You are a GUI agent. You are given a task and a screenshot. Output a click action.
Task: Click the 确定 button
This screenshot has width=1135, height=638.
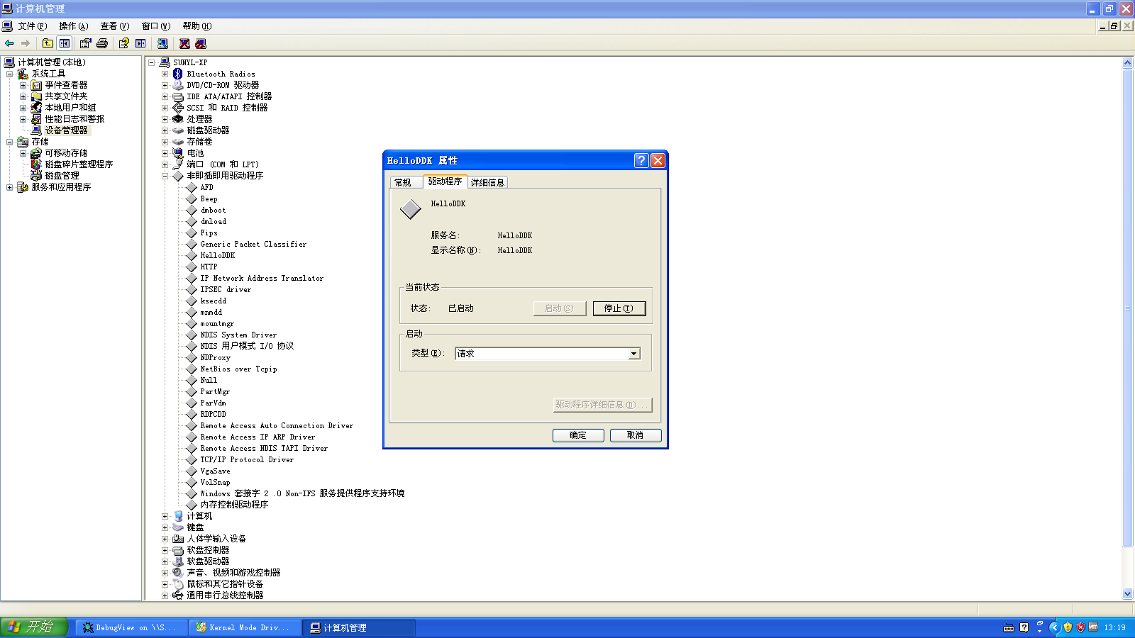coord(578,435)
